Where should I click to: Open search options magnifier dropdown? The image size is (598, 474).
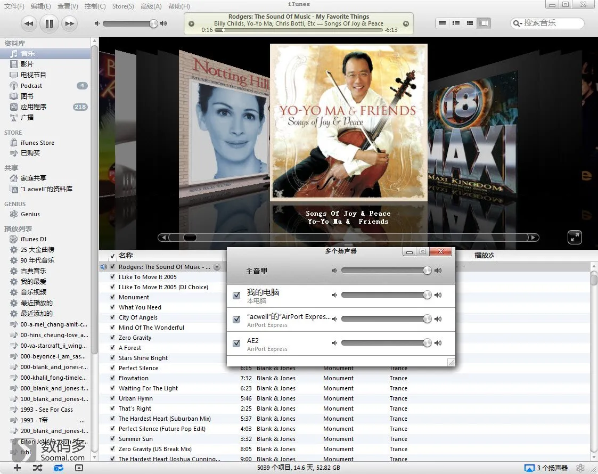click(517, 23)
